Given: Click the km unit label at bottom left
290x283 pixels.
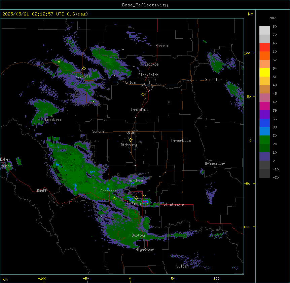Looking at the screenshot, I should (x=5, y=279).
